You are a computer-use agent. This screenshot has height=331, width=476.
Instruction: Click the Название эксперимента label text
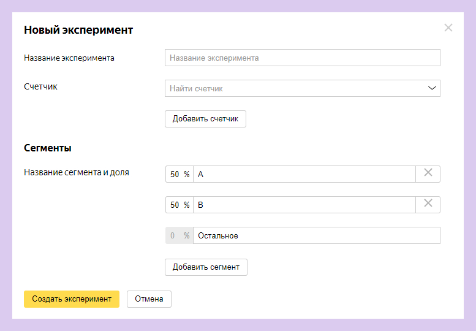pyautogui.click(x=69, y=58)
